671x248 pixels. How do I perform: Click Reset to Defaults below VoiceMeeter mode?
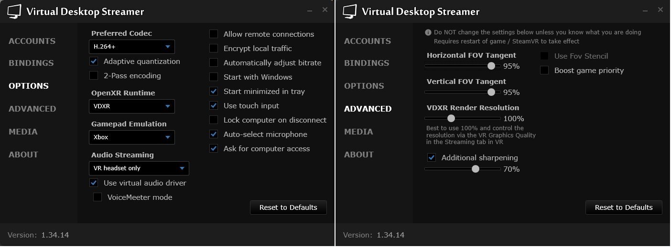click(288, 207)
